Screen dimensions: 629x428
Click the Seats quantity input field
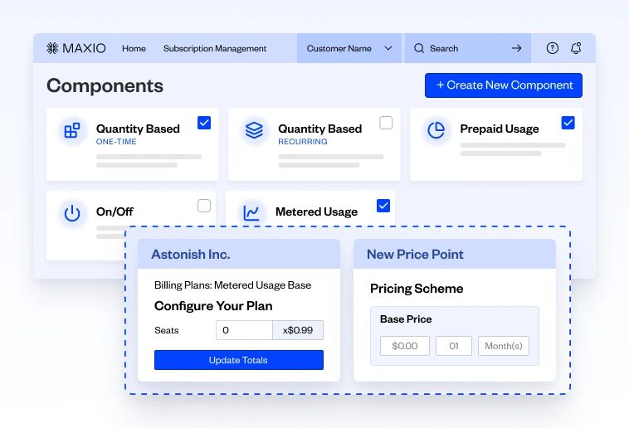244,330
